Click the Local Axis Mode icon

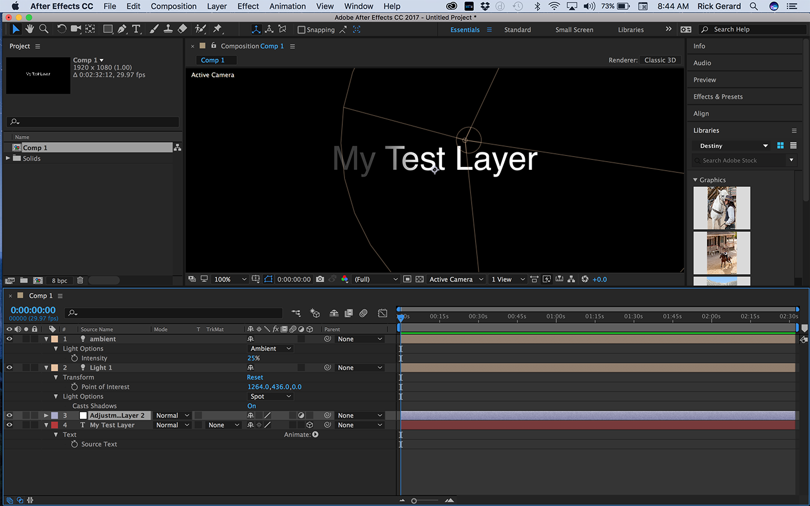(x=256, y=29)
